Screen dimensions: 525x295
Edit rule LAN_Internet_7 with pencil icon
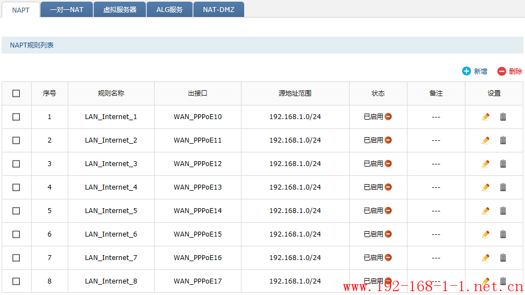486,257
